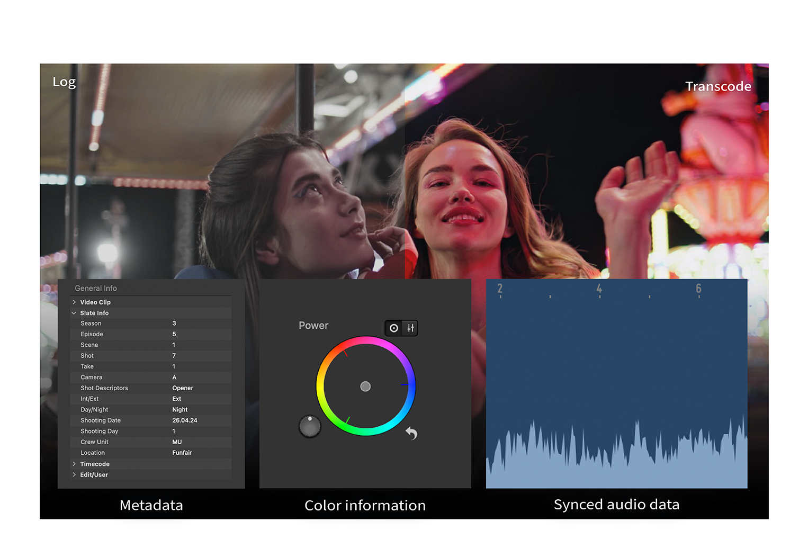Click the Day/Night field showing Night
808x539 pixels.
(180, 410)
